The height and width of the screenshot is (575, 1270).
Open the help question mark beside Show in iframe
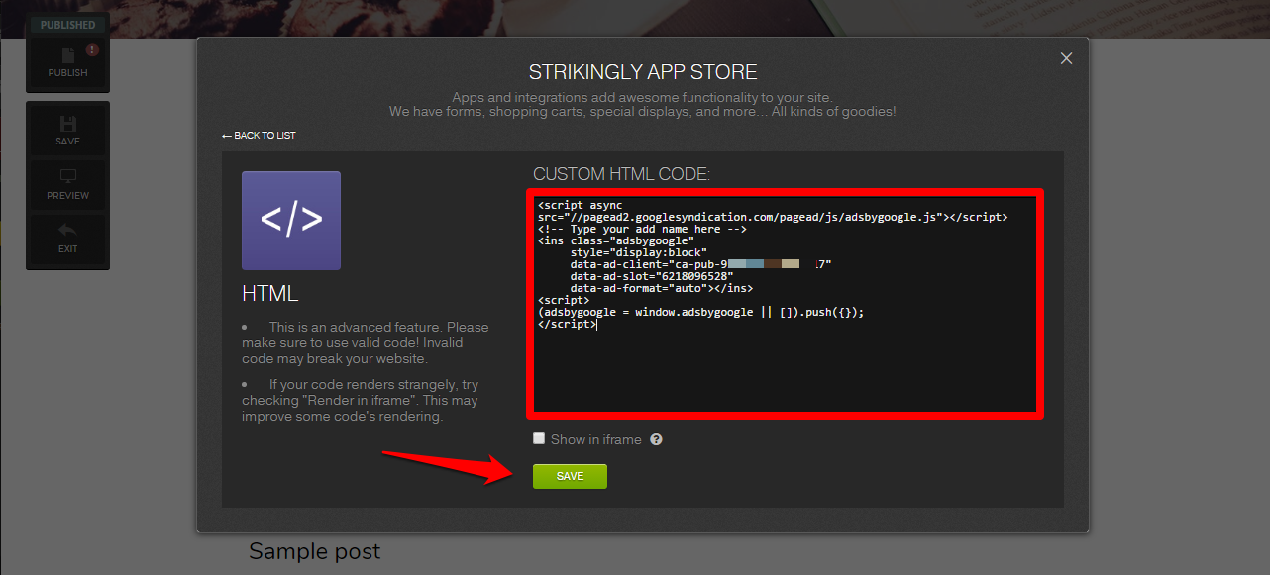coord(656,439)
